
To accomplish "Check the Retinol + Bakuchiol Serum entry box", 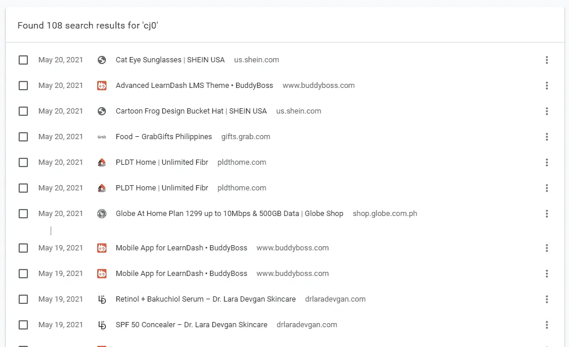I will tap(23, 299).
